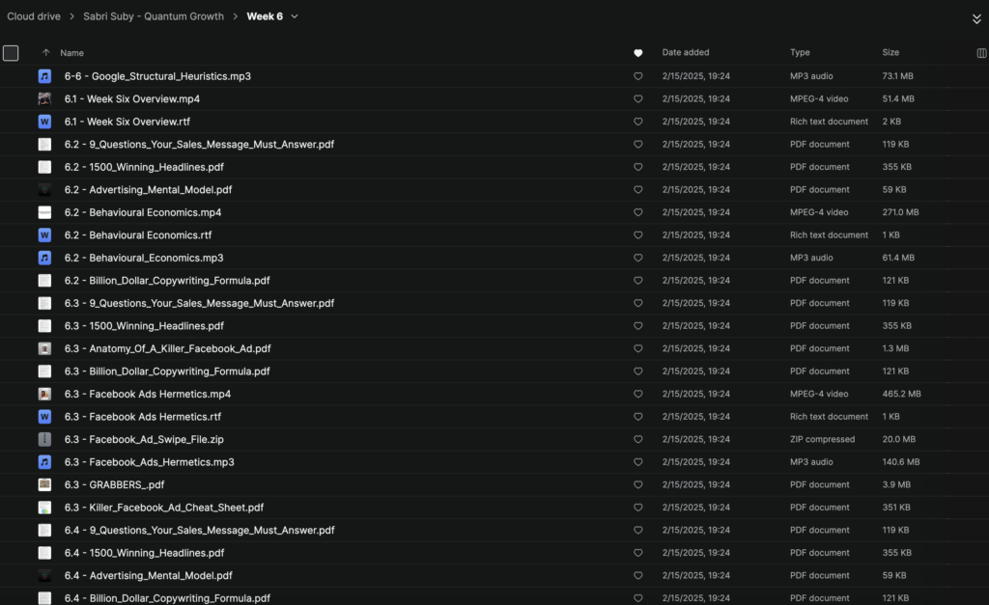Screen dimensions: 989x605
Task: Click the 1.3 MB size value
Action: pyautogui.click(x=895, y=348)
